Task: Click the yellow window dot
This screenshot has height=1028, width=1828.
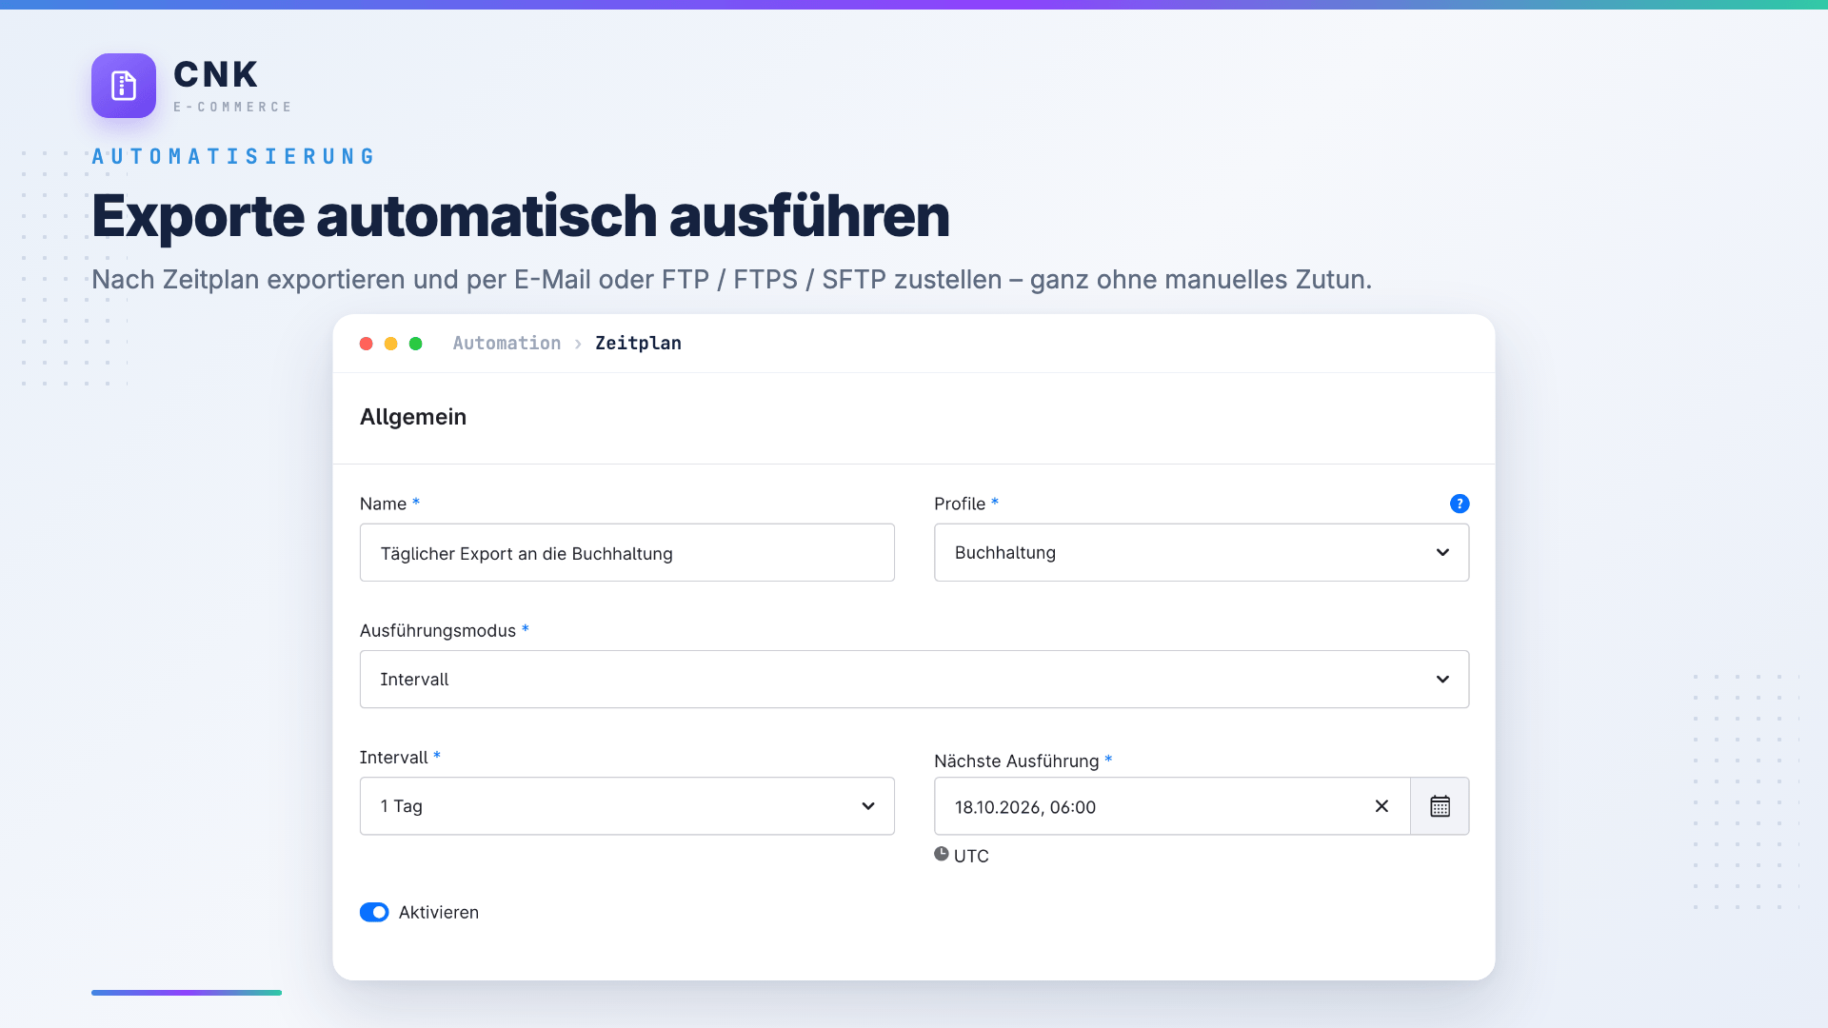Action: click(x=390, y=344)
